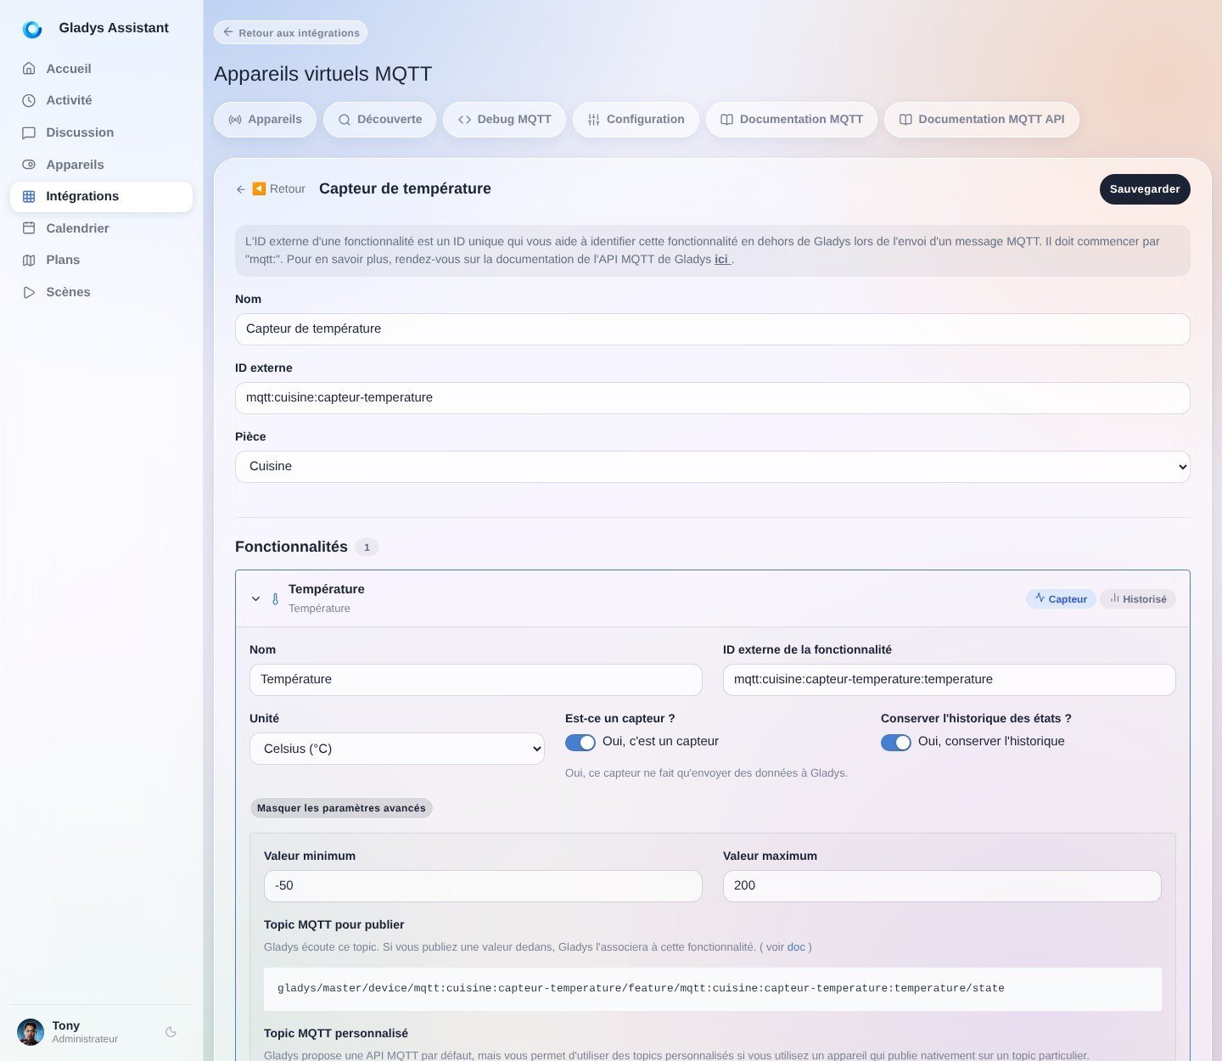Click the Scènes play icon
Image resolution: width=1222 pixels, height=1061 pixels.
pos(29,292)
